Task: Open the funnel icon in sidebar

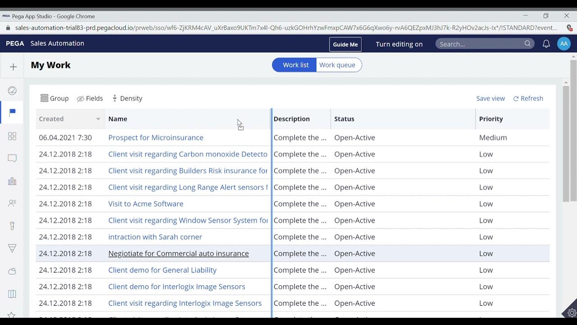Action: click(x=12, y=248)
